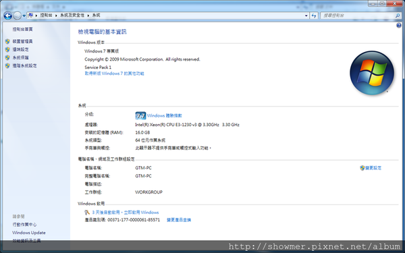Viewport: 405px width, 253px height.
Task: Click 變更產品金鑰 link
Action: coord(179,220)
